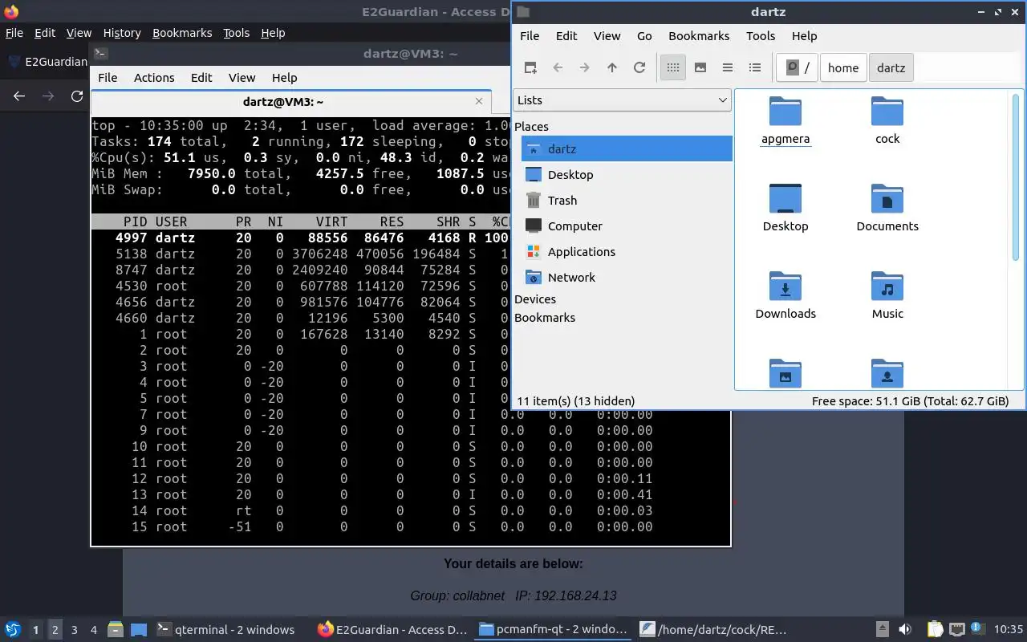The image size is (1027, 642).
Task: Select the apgmera folder
Action: tap(785, 121)
